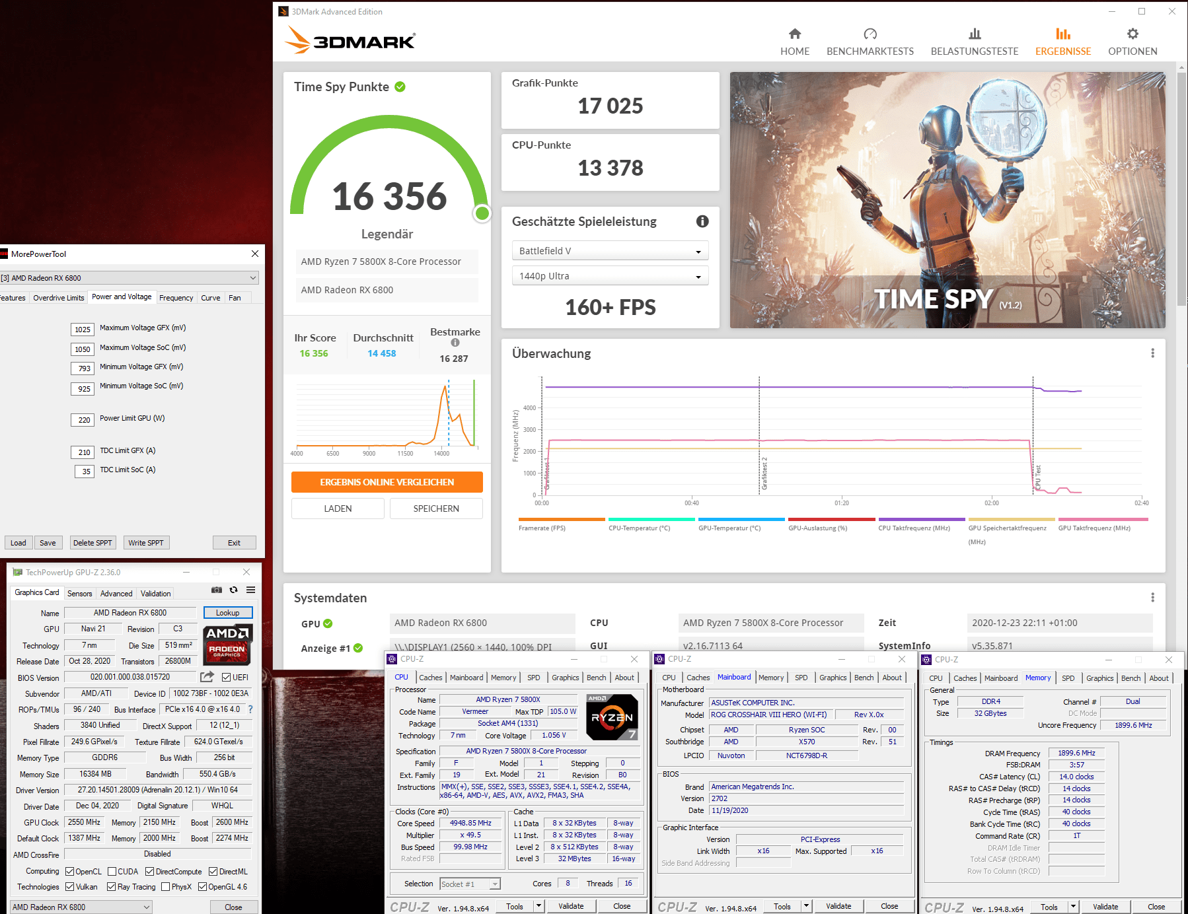This screenshot has width=1188, height=914.
Task: Toggle Ray Tracing checkbox
Action: click(112, 887)
